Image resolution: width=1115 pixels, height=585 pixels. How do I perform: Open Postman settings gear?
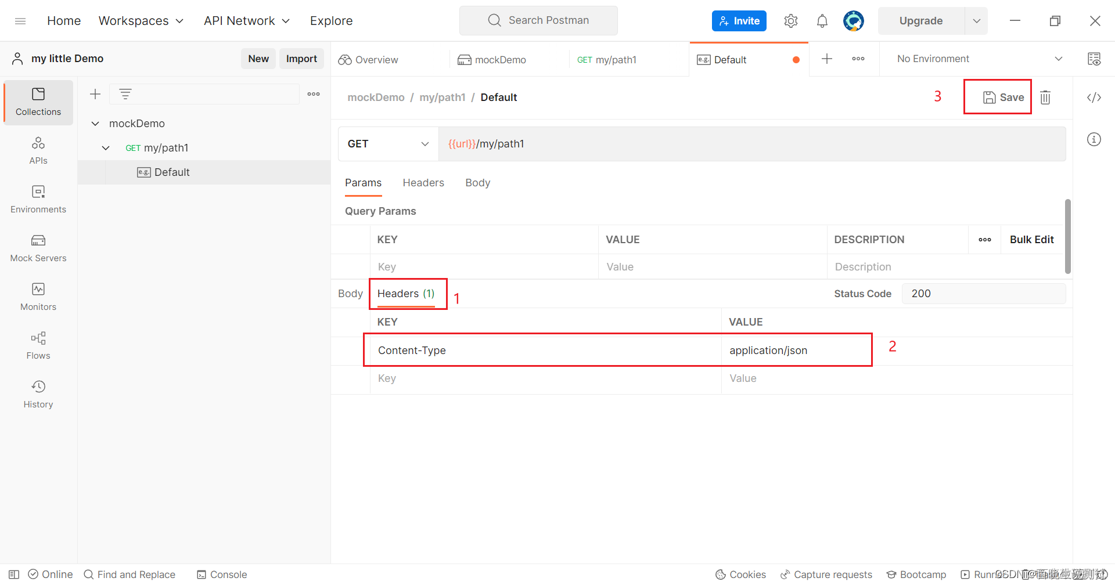(790, 20)
